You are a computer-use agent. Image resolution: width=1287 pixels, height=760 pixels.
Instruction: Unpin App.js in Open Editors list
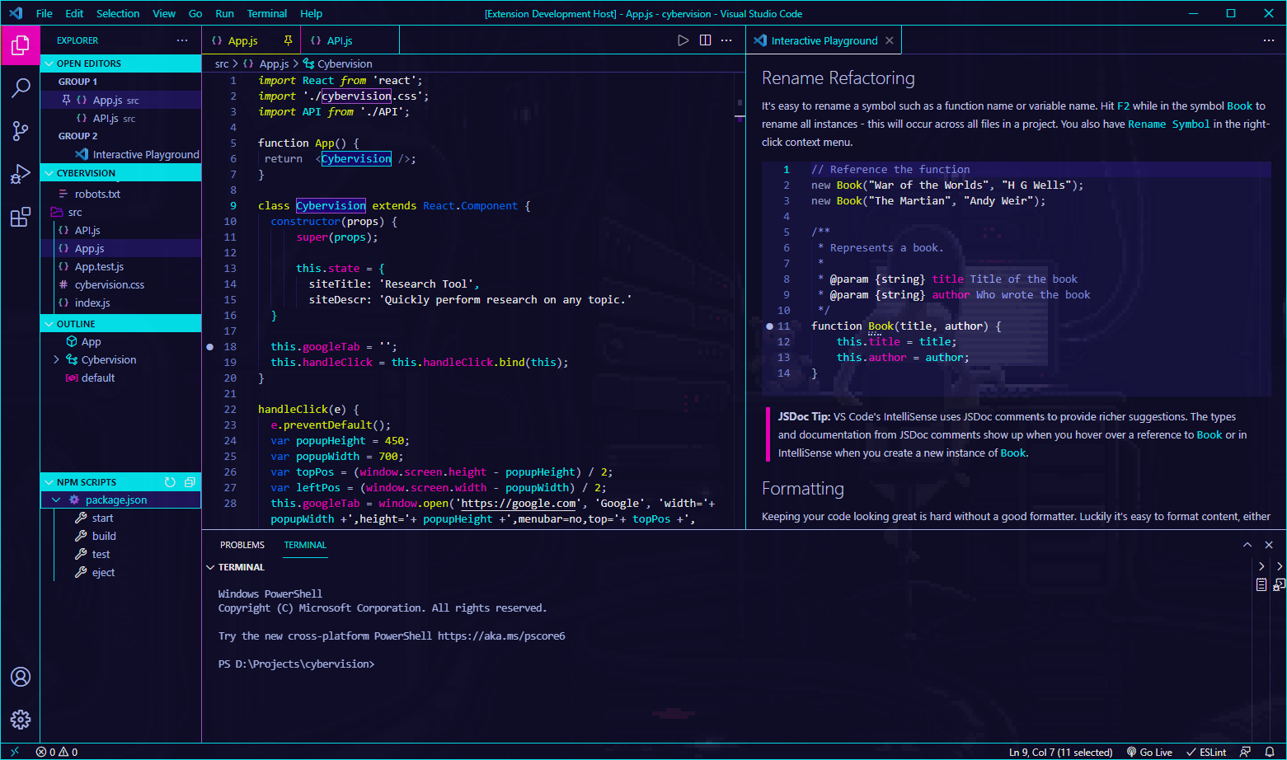[67, 100]
